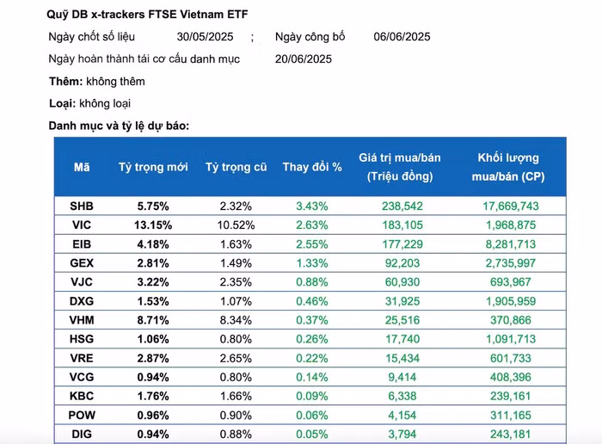Click the SHB ticker cell
This screenshot has height=444, width=602.
coord(82,207)
